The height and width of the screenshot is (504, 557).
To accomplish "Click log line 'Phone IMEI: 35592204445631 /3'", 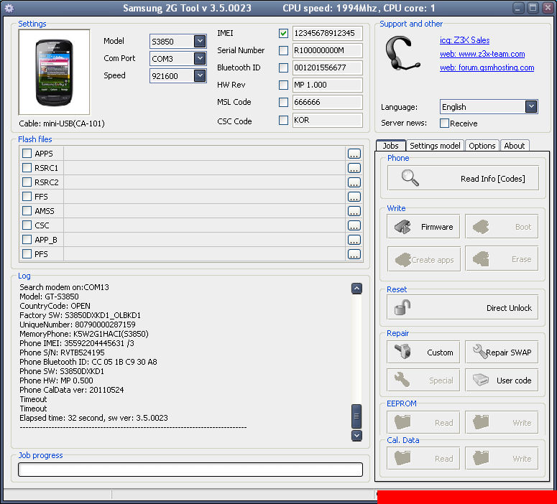I will coord(77,343).
